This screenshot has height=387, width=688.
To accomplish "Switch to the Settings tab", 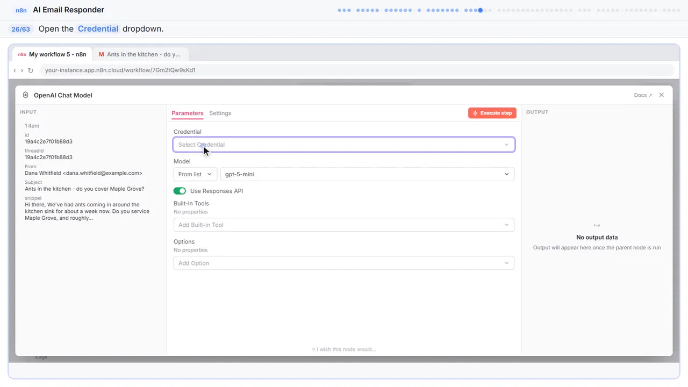I will click(220, 113).
